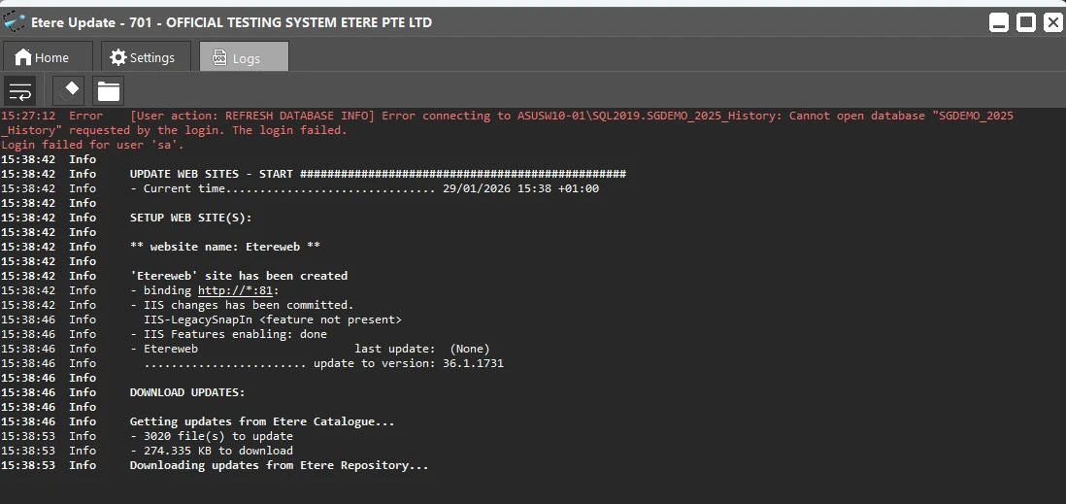
Task: Click the 274.335 KB to download entry
Action: tap(212, 451)
